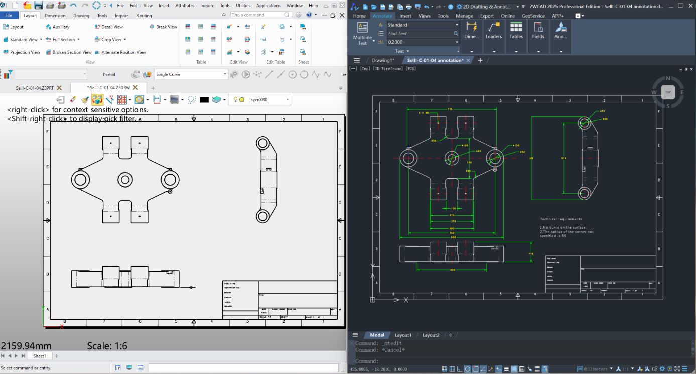Click the Find a command search box
Image resolution: width=696 pixels, height=374 pixels.
point(261,15)
